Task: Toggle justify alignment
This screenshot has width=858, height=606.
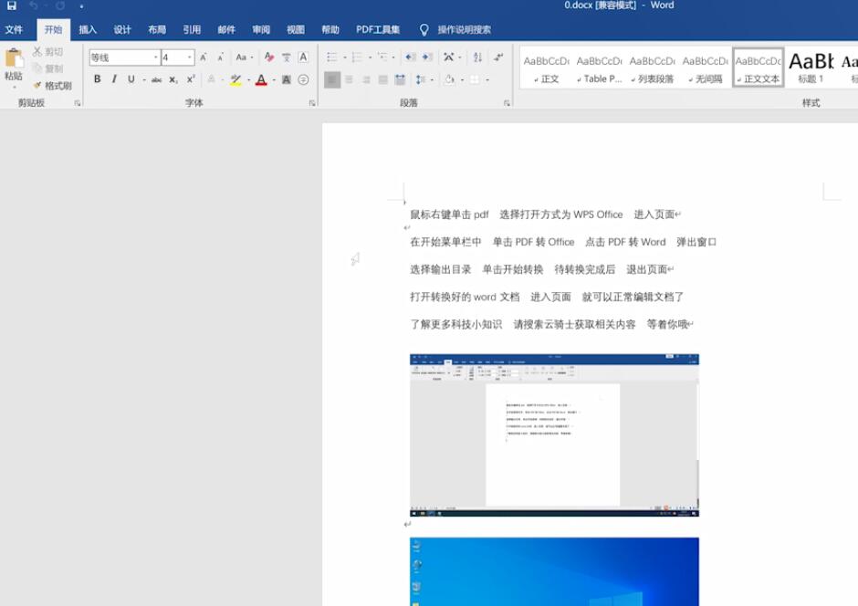Action: 383,79
